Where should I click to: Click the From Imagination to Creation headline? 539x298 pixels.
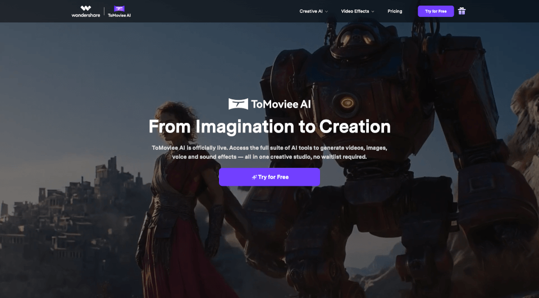coord(269,126)
